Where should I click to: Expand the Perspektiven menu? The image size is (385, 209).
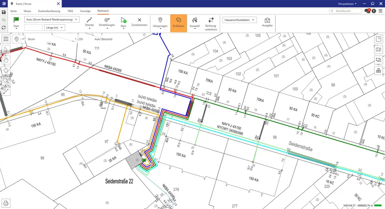tap(347, 3)
